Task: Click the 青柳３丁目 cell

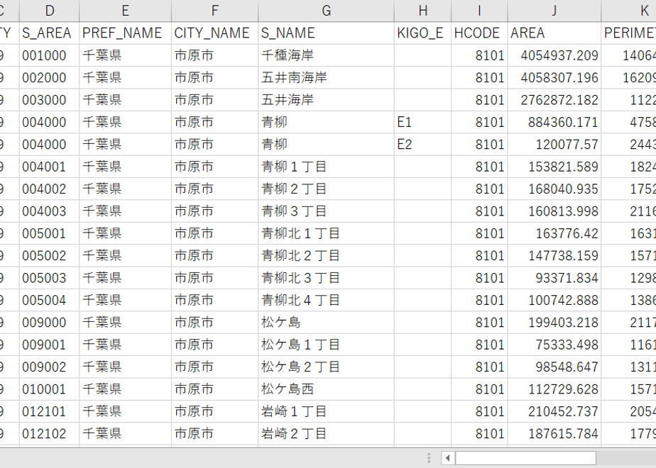Action: click(x=327, y=211)
